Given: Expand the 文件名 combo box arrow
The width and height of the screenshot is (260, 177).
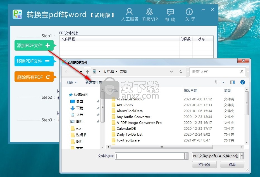Looking at the screenshot, I should coord(186,156).
